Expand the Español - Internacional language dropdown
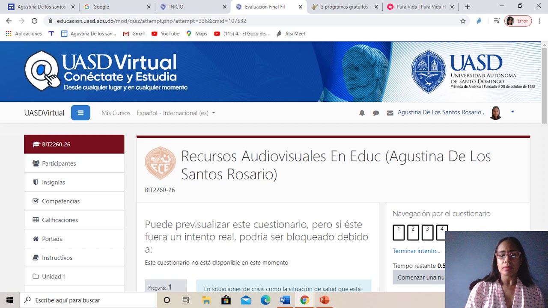The image size is (548, 308). click(176, 113)
